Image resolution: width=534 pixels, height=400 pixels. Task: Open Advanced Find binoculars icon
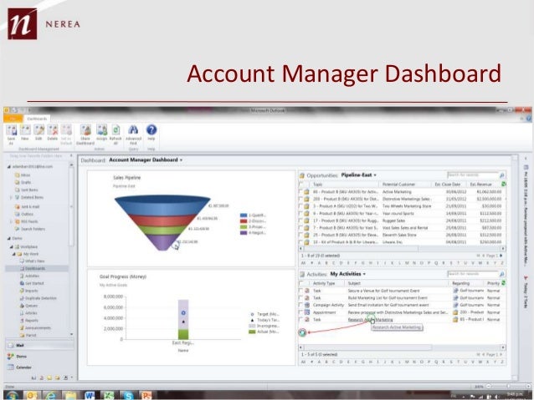[133, 130]
